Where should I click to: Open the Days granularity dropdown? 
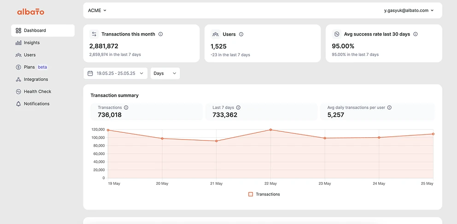click(165, 73)
